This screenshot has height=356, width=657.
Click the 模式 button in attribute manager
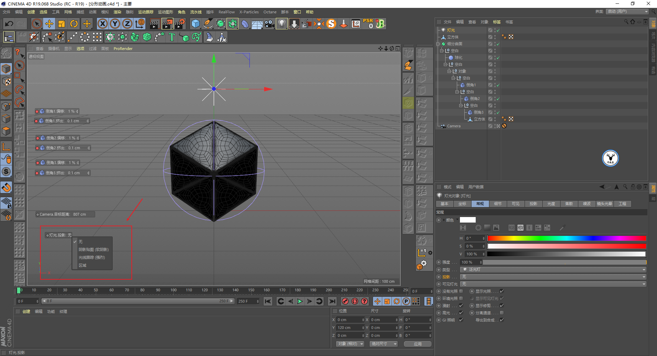pyautogui.click(x=448, y=187)
